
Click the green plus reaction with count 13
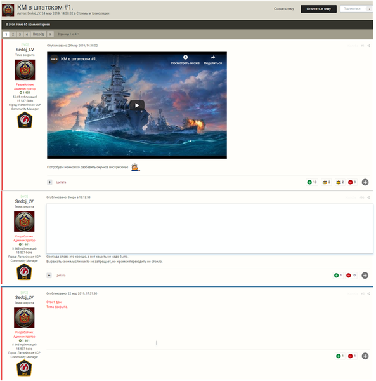(312, 182)
